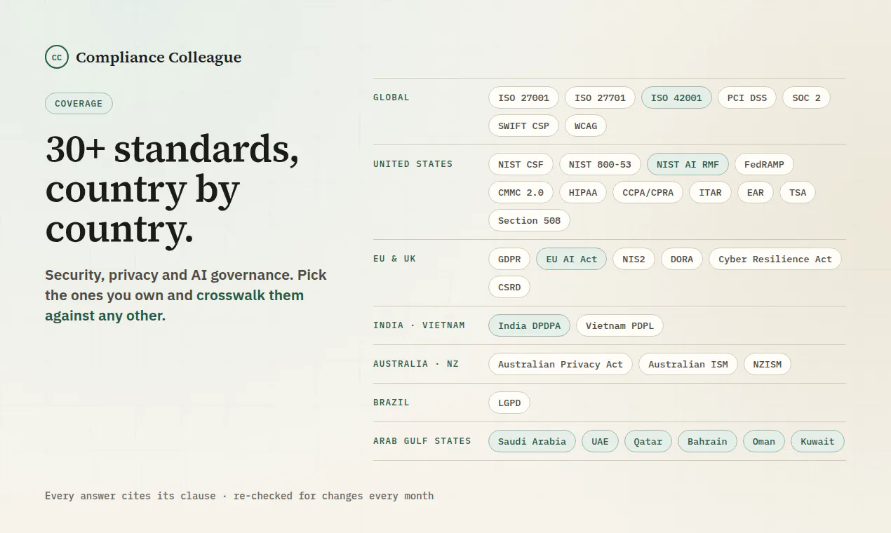891x533 pixels.
Task: Select the NZISM chip
Action: (x=768, y=364)
